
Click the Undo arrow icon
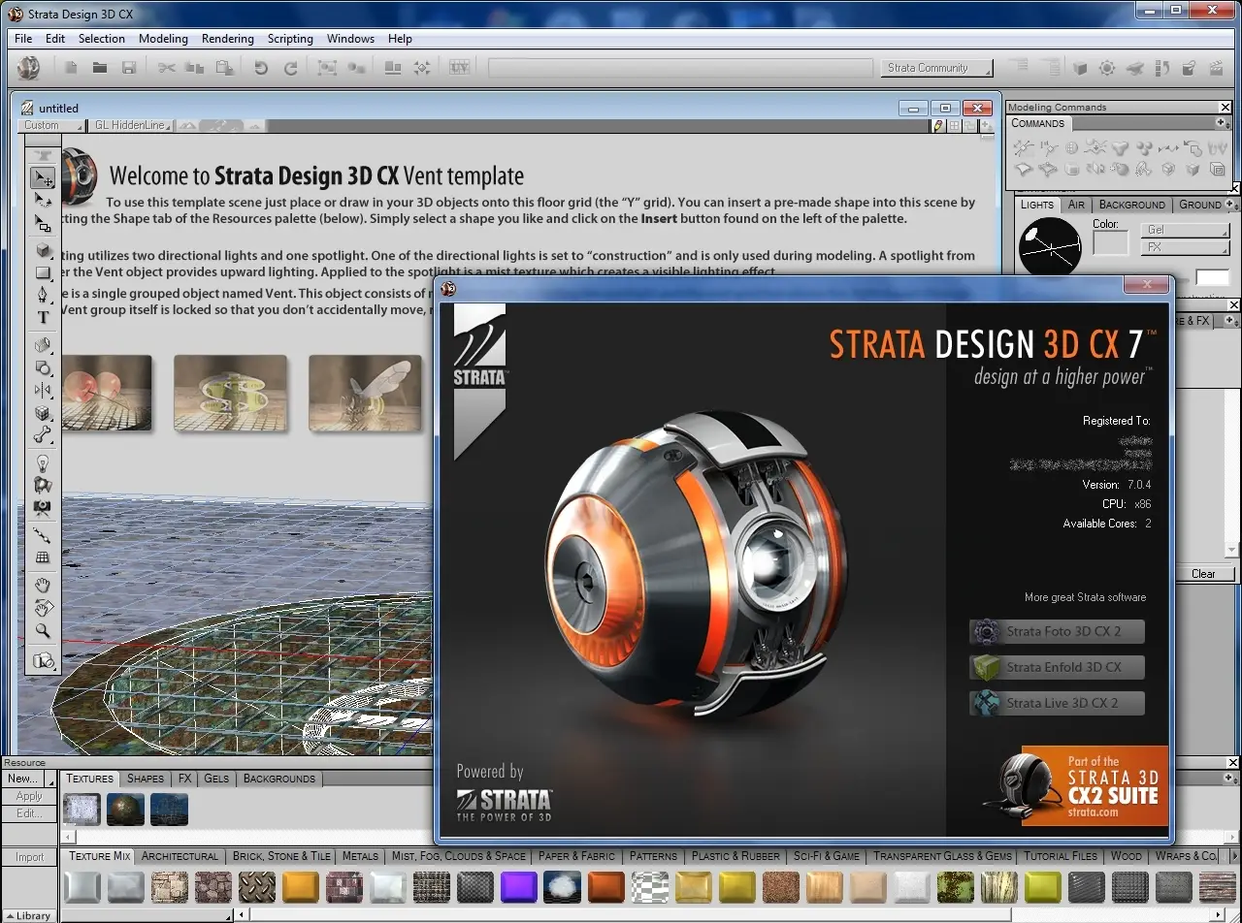[260, 68]
